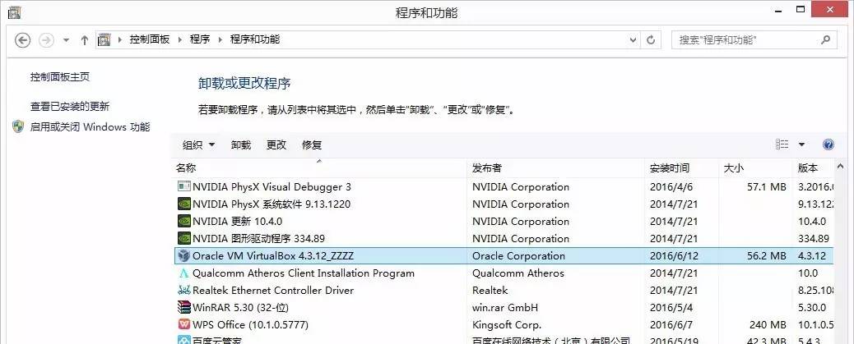Open 启用或关闭 Windows 功能 link

point(90,127)
